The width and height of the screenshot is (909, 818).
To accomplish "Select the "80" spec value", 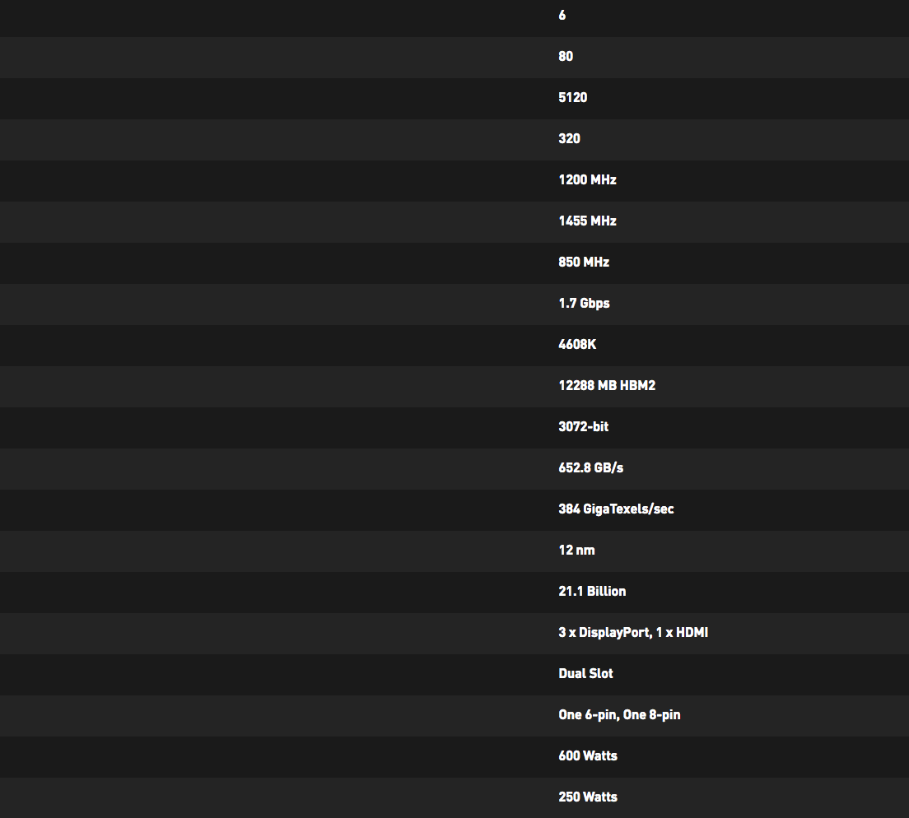I will click(566, 57).
